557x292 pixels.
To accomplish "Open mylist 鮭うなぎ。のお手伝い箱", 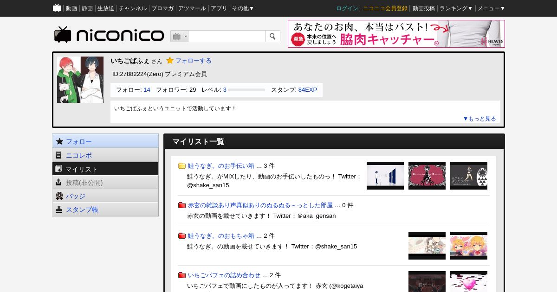I will (221, 166).
